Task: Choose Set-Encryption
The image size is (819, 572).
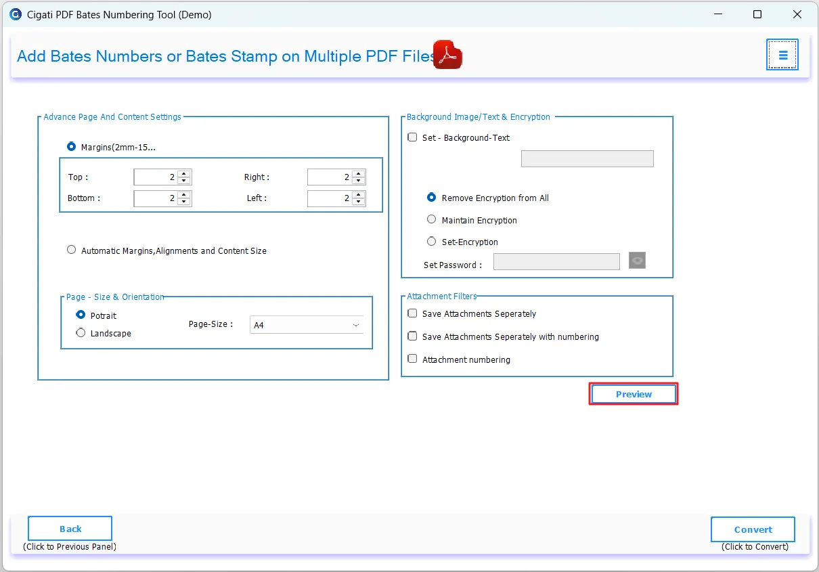Action: click(x=431, y=241)
